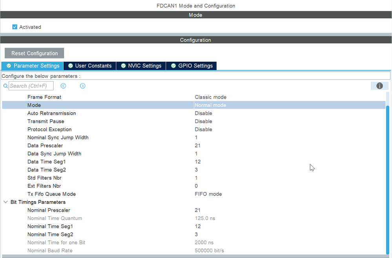Open Frame Format value Classic mode

210,97
